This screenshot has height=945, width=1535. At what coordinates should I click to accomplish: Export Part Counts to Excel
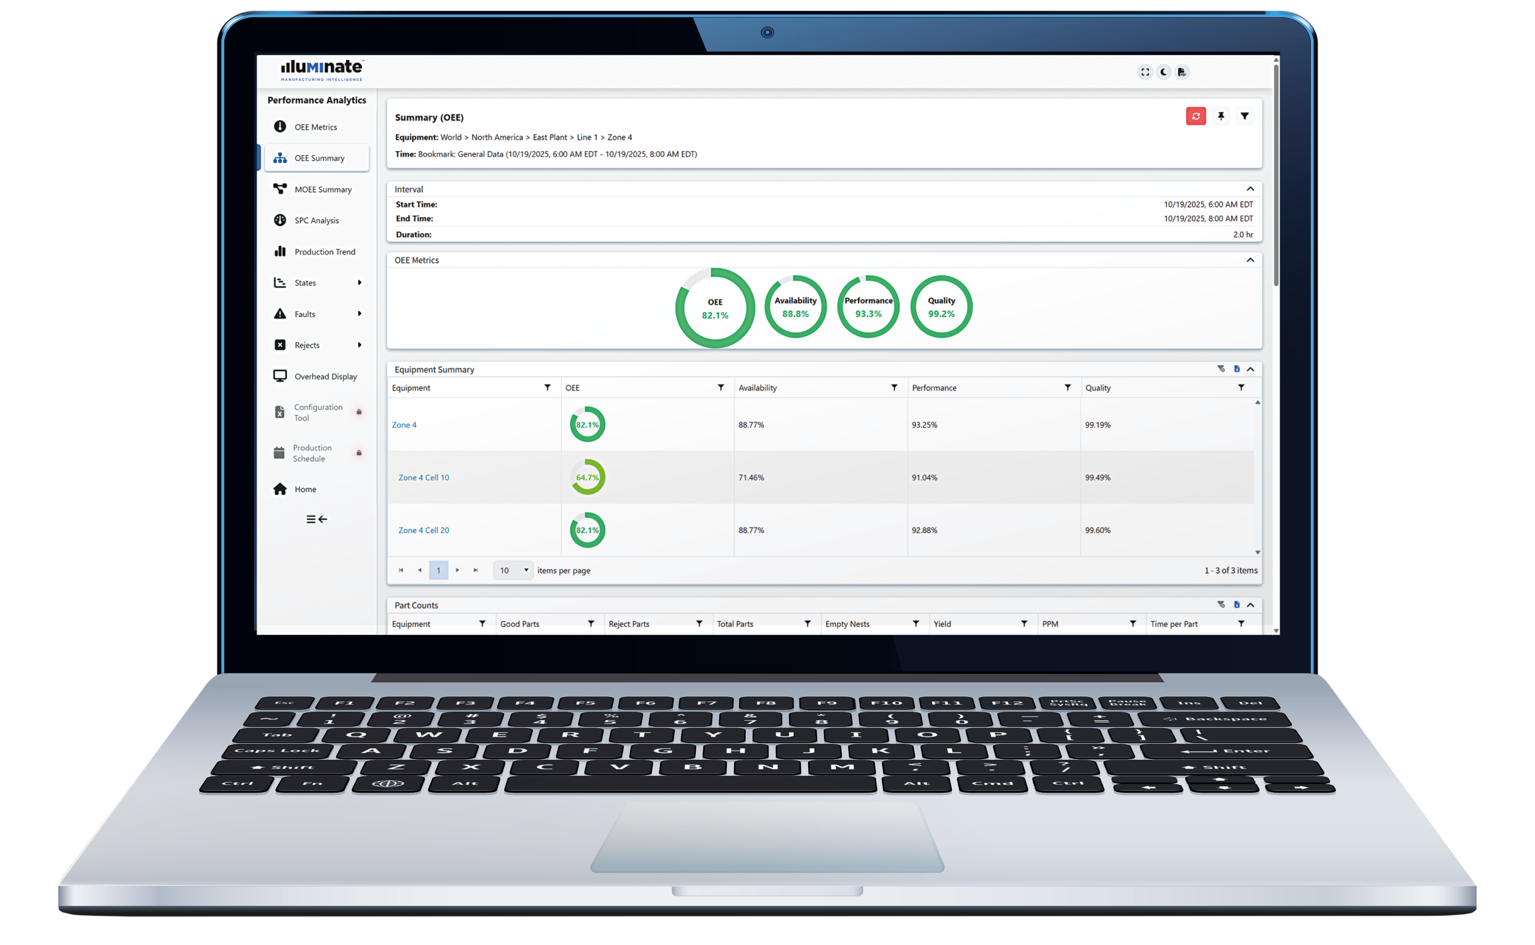tap(1236, 604)
